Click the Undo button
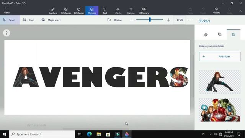Viewport: 245px width, 138px height. click(203, 11)
